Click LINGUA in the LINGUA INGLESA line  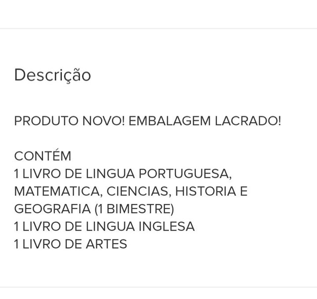pyautogui.click(x=110, y=226)
